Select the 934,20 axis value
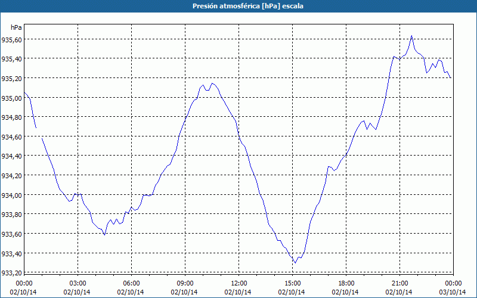The height and width of the screenshot is (298, 477). coord(11,176)
